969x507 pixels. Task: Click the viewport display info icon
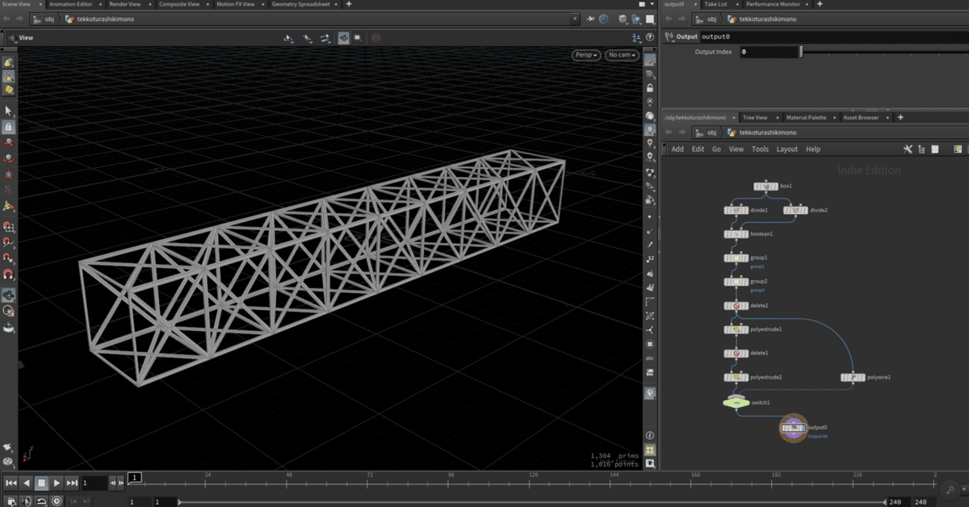tap(650, 435)
